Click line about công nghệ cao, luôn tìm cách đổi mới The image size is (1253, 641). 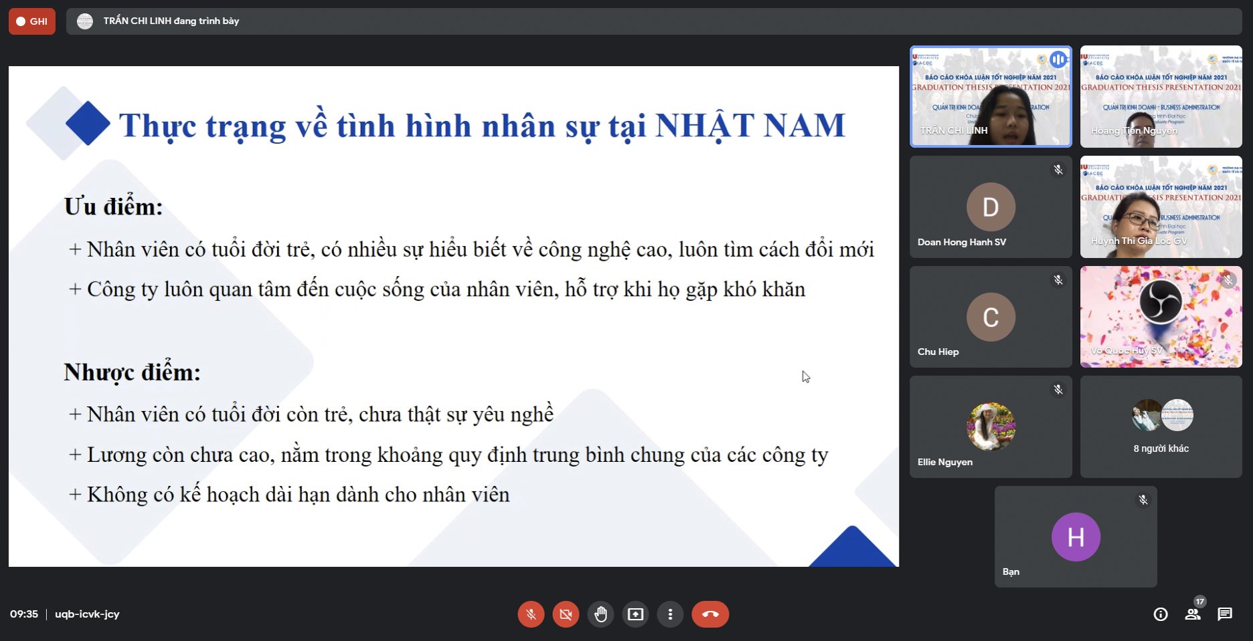(471, 249)
